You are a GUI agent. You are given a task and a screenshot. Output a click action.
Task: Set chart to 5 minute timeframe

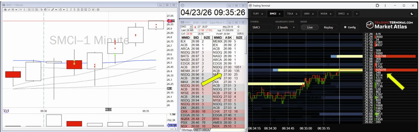pyautogui.click(x=74, y=10)
